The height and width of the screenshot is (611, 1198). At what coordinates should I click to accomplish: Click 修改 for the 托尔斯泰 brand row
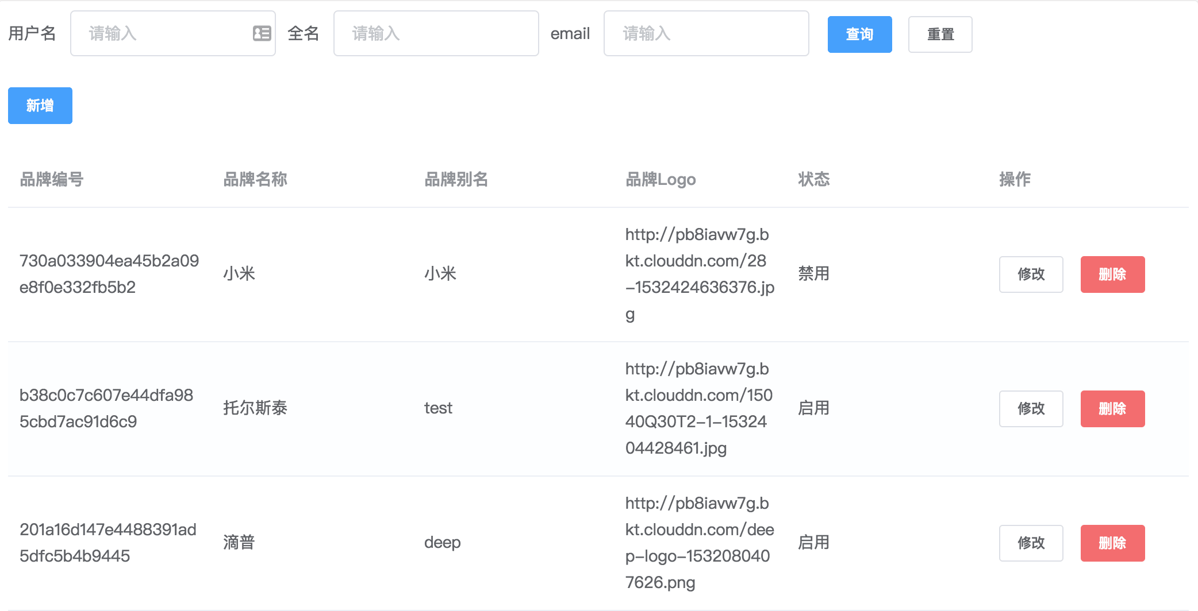(1030, 408)
